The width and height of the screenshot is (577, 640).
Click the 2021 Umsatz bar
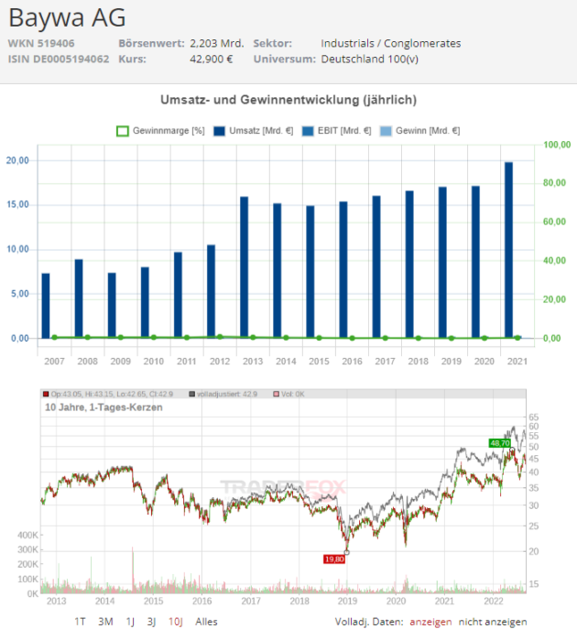pos(508,250)
